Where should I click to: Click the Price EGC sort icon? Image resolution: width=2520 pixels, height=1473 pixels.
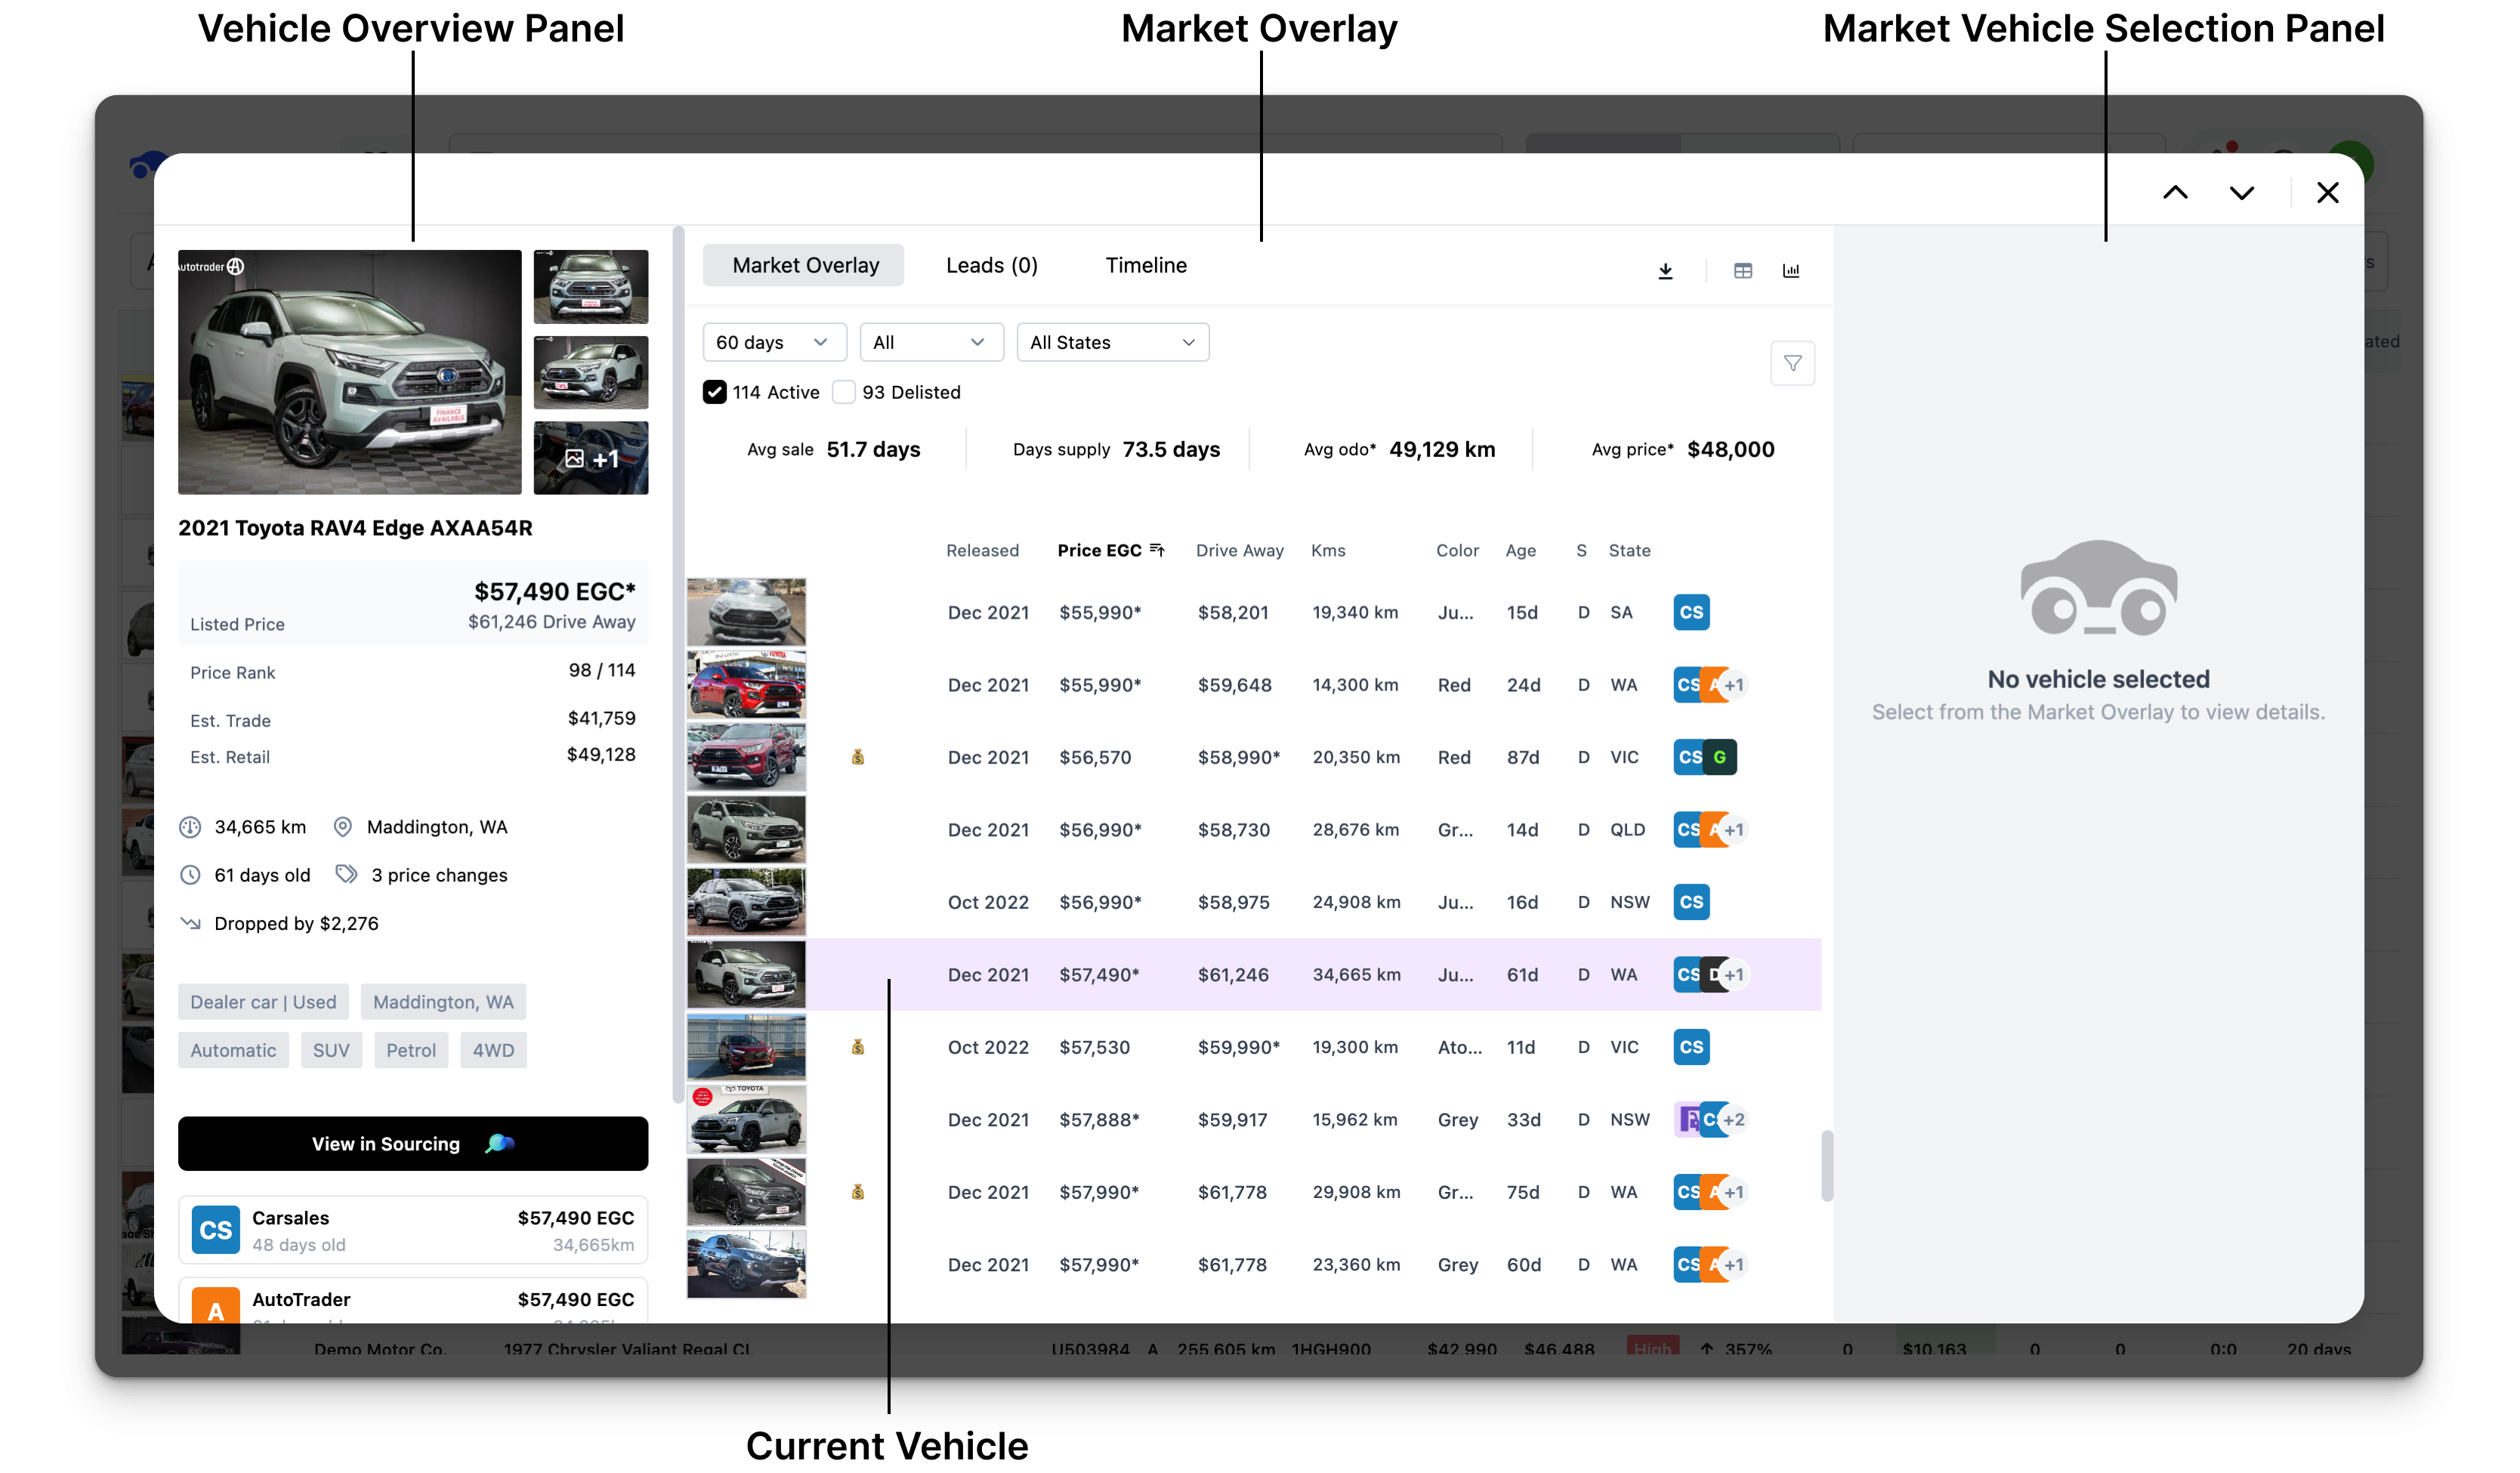(x=1157, y=550)
